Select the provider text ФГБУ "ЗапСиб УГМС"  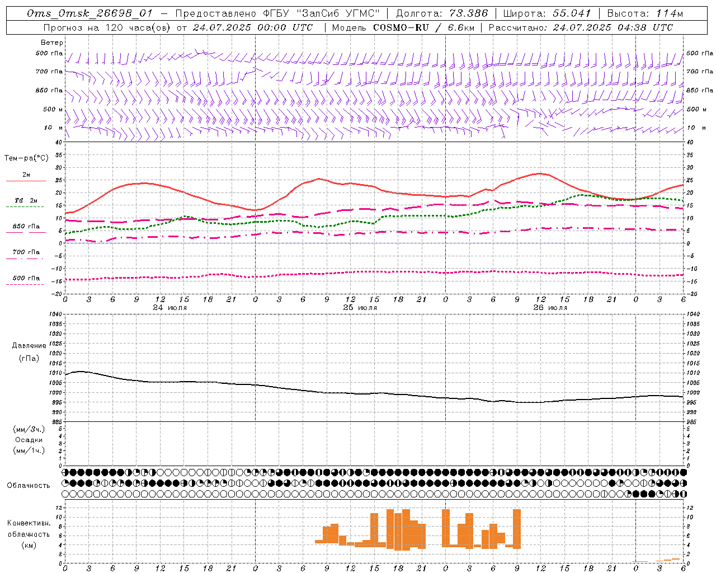[x=321, y=13]
